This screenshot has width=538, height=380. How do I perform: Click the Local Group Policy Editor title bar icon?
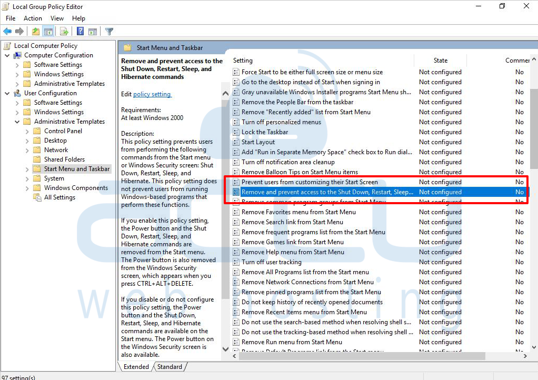coord(6,6)
